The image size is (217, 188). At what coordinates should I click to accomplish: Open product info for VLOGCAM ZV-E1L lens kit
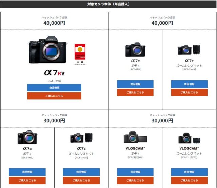coord(189,172)
